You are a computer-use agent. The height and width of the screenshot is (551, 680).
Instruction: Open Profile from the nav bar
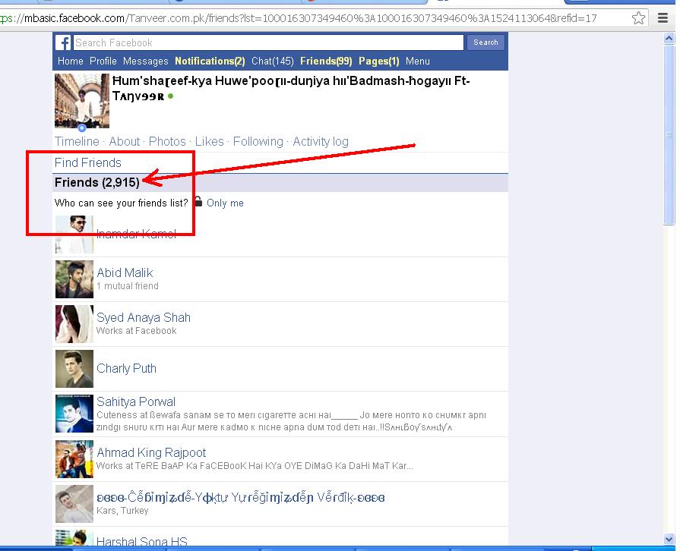click(x=103, y=61)
